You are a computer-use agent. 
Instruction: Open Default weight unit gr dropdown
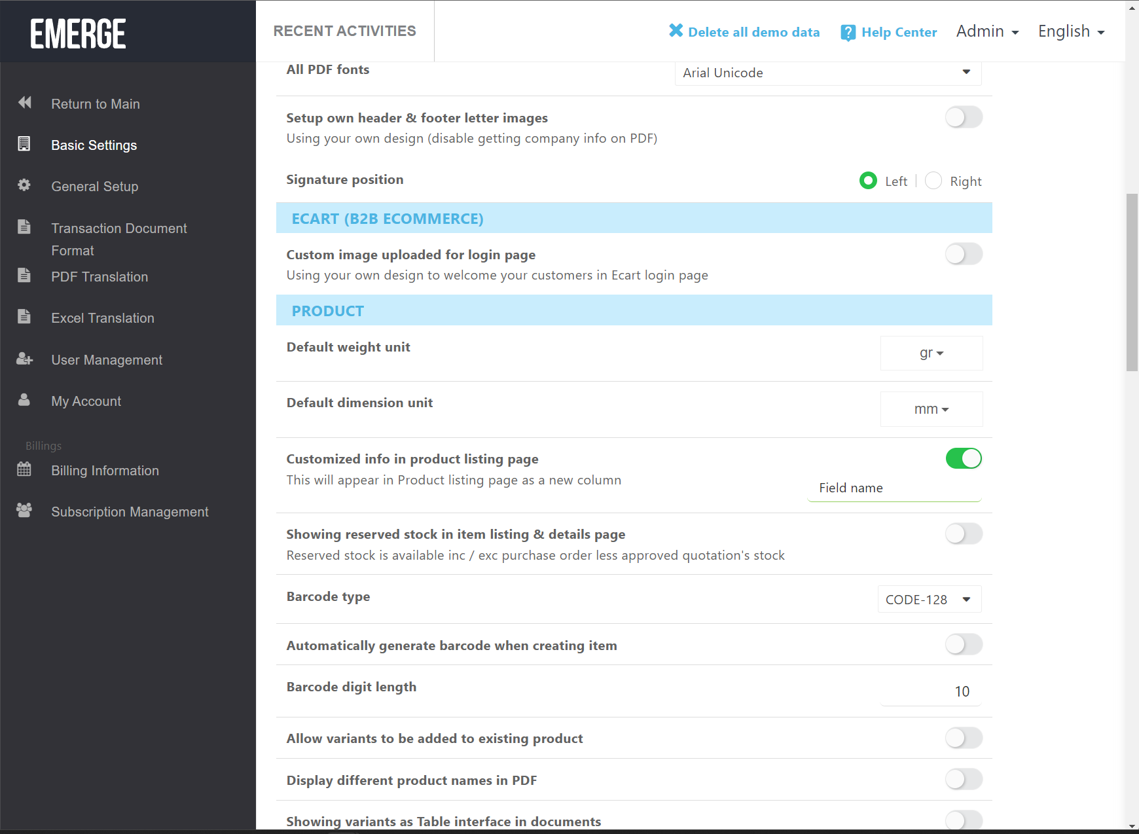coord(931,354)
